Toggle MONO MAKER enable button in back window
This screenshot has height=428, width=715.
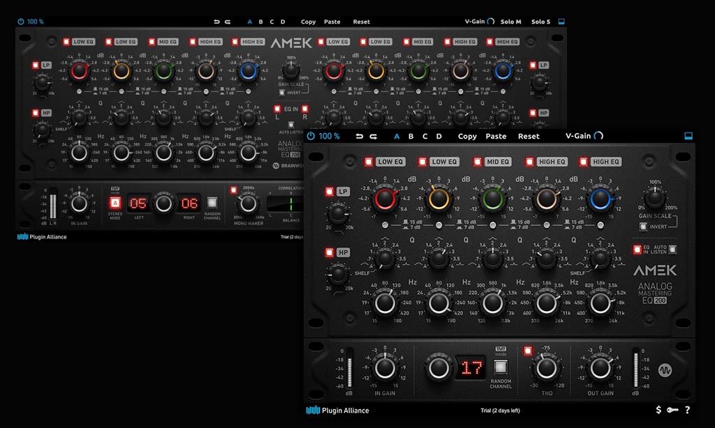[x=233, y=190]
